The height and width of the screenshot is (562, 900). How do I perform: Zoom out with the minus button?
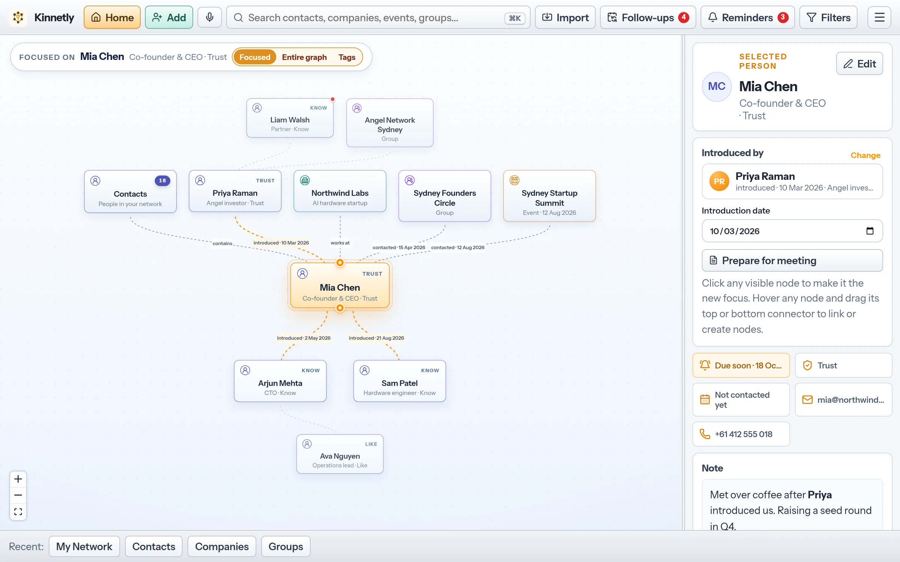[18, 495]
